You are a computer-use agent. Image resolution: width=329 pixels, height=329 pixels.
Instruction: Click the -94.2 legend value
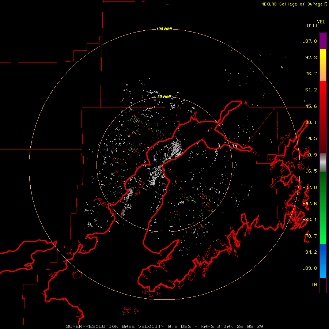310,252
